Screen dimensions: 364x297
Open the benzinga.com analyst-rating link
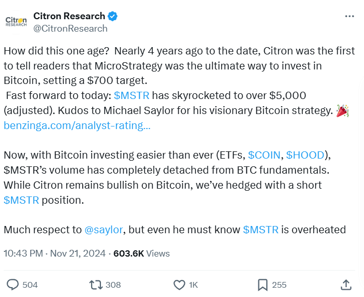77,125
